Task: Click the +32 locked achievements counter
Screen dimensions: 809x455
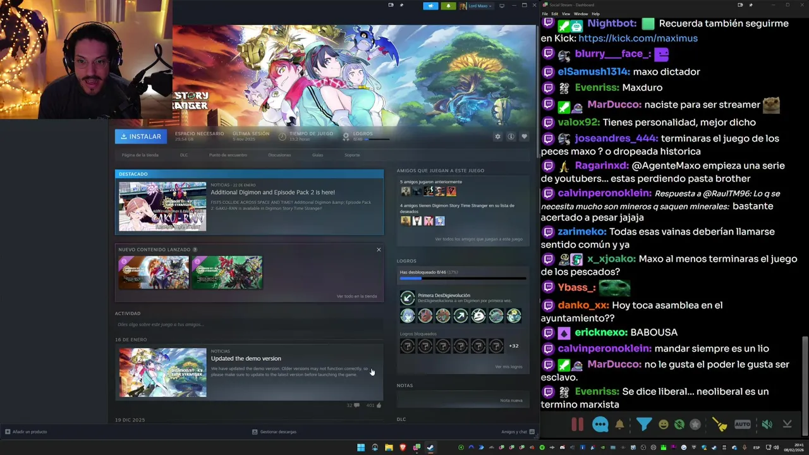Action: 514,346
